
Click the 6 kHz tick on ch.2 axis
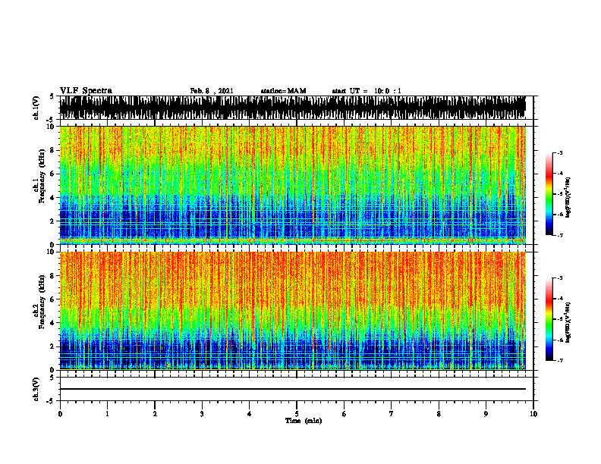coord(52,299)
